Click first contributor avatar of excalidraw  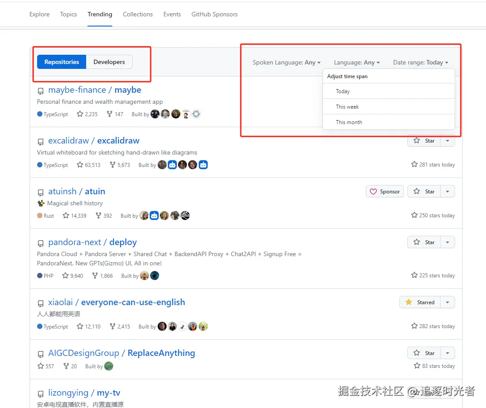click(x=162, y=165)
